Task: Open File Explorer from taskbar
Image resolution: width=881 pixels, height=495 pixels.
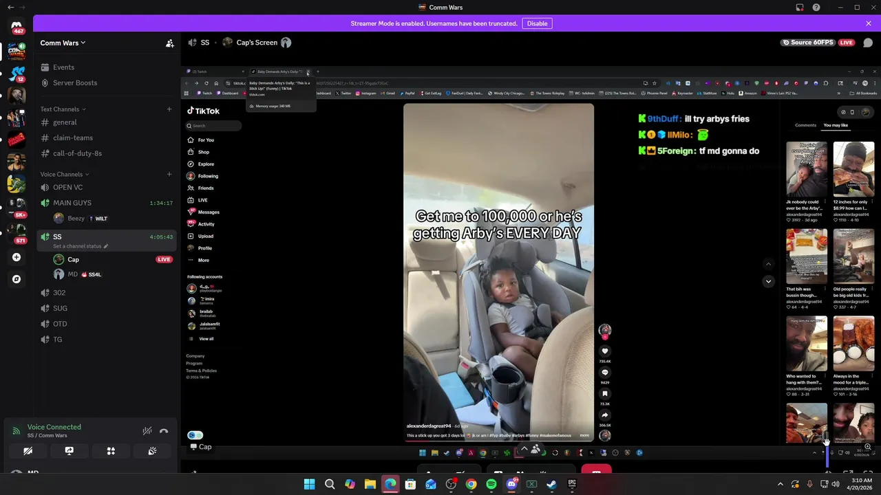Action: click(x=370, y=484)
